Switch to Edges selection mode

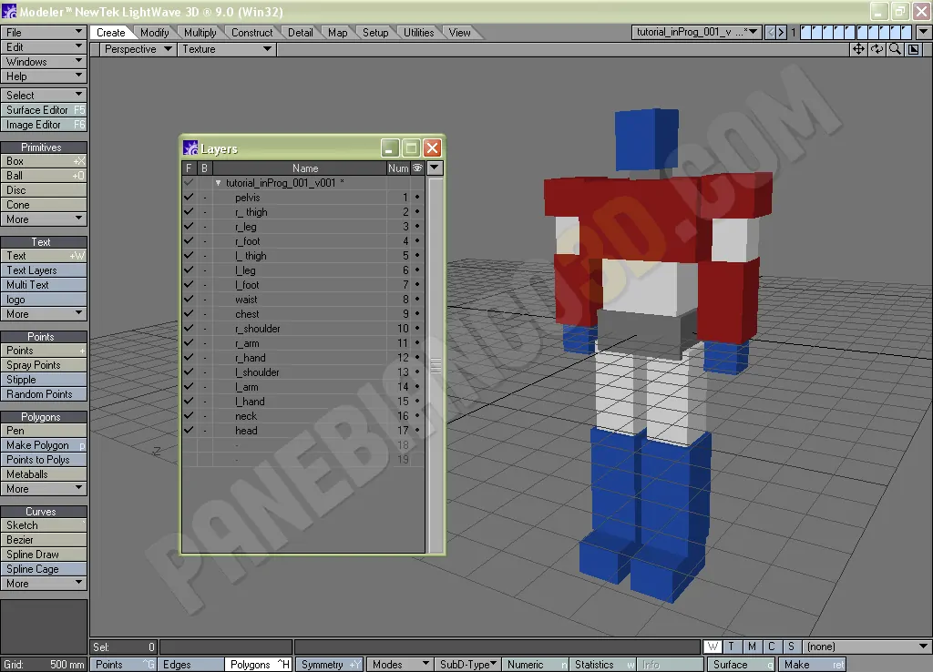pos(190,665)
